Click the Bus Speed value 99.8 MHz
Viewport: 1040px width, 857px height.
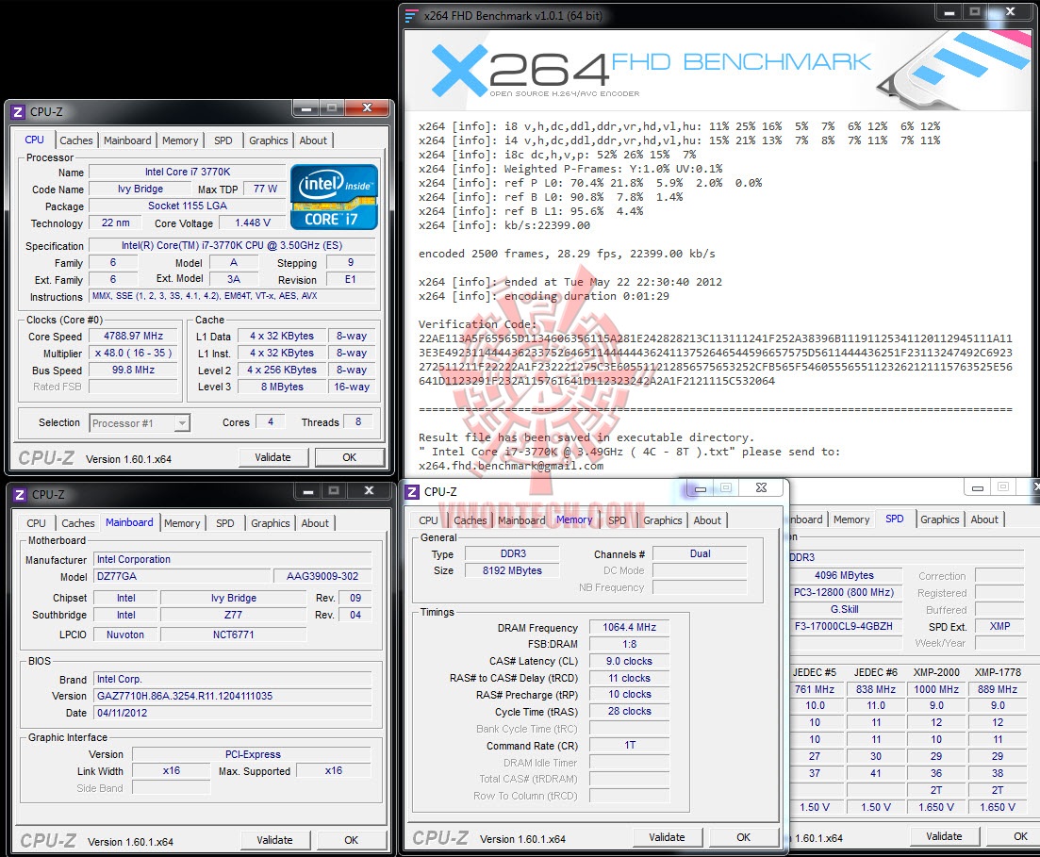click(133, 371)
